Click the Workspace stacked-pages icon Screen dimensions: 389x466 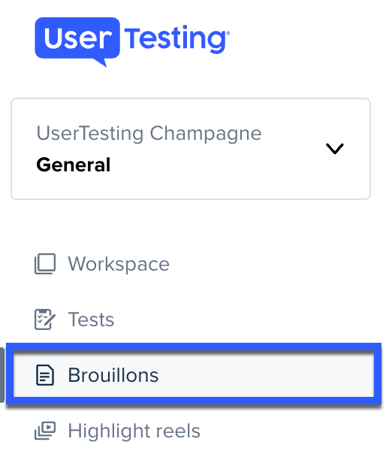pyautogui.click(x=45, y=264)
